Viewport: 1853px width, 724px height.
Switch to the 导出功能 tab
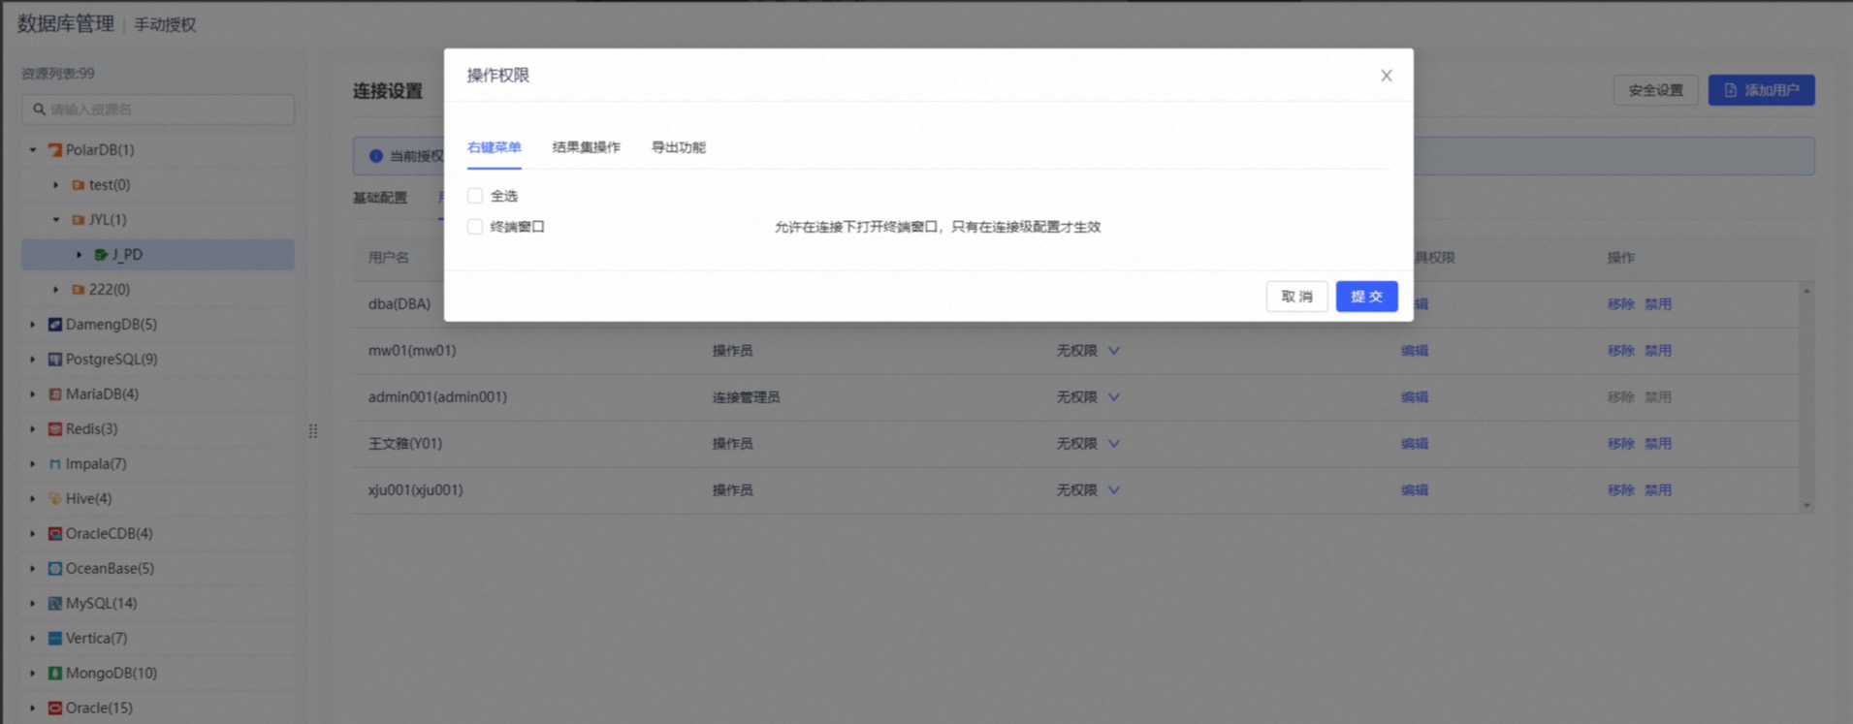click(x=679, y=147)
